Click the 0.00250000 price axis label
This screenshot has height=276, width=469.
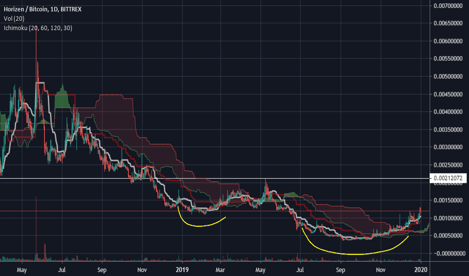click(x=448, y=165)
